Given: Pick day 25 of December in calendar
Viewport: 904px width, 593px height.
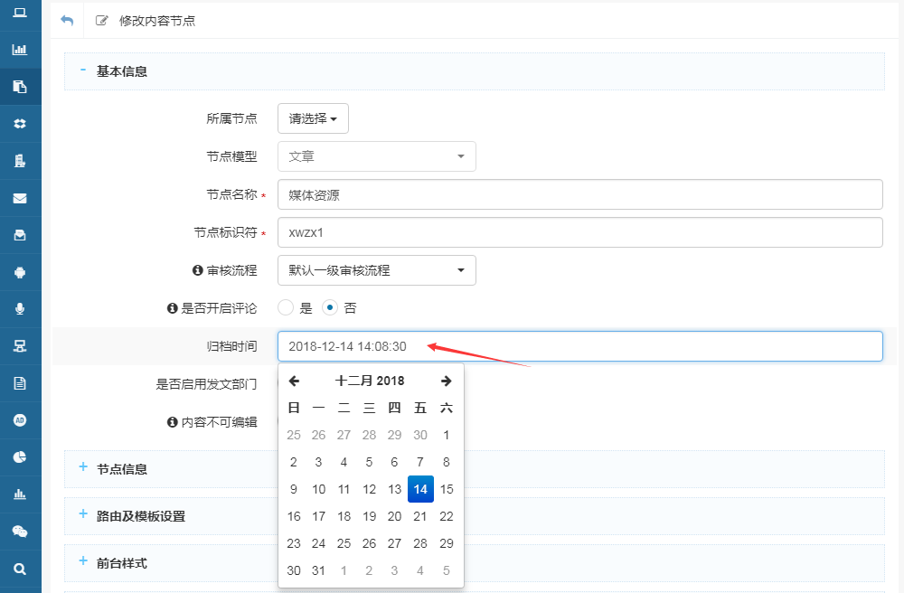Looking at the screenshot, I should (x=344, y=543).
